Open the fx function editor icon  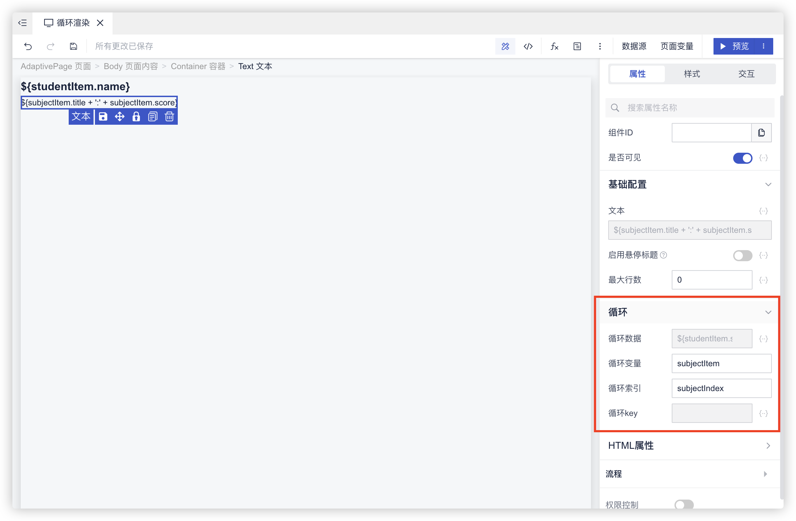(554, 46)
